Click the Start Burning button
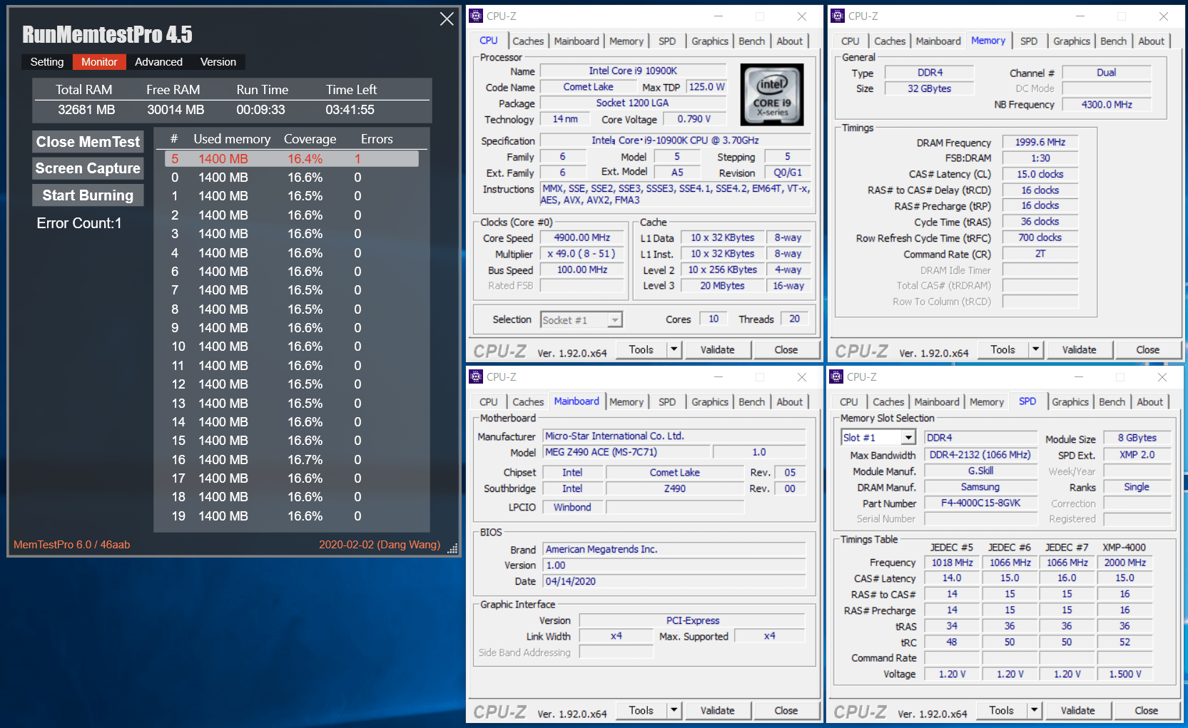Image resolution: width=1188 pixels, height=728 pixels. 88,195
